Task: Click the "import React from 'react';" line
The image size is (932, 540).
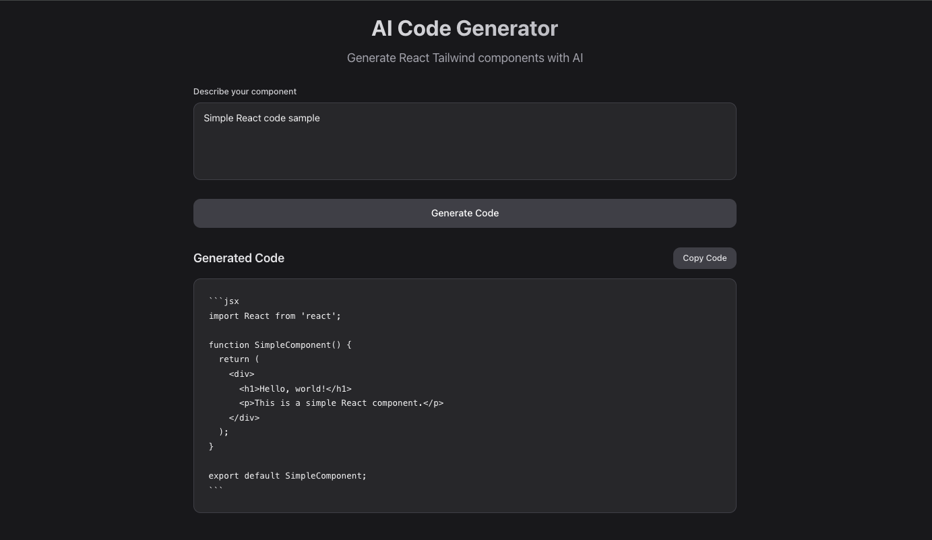Action: (275, 316)
